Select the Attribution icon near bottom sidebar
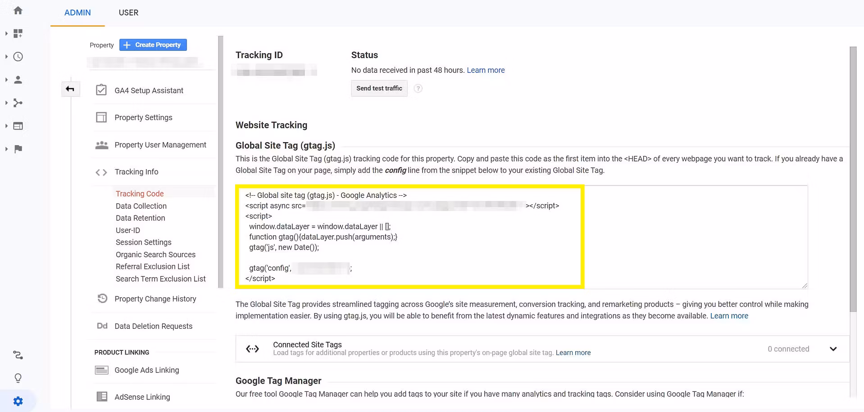This screenshot has height=412, width=864. [18, 355]
